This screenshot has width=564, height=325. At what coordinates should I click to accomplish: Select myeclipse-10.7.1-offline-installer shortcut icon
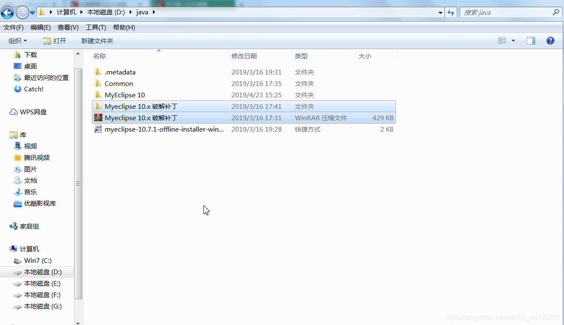click(98, 129)
